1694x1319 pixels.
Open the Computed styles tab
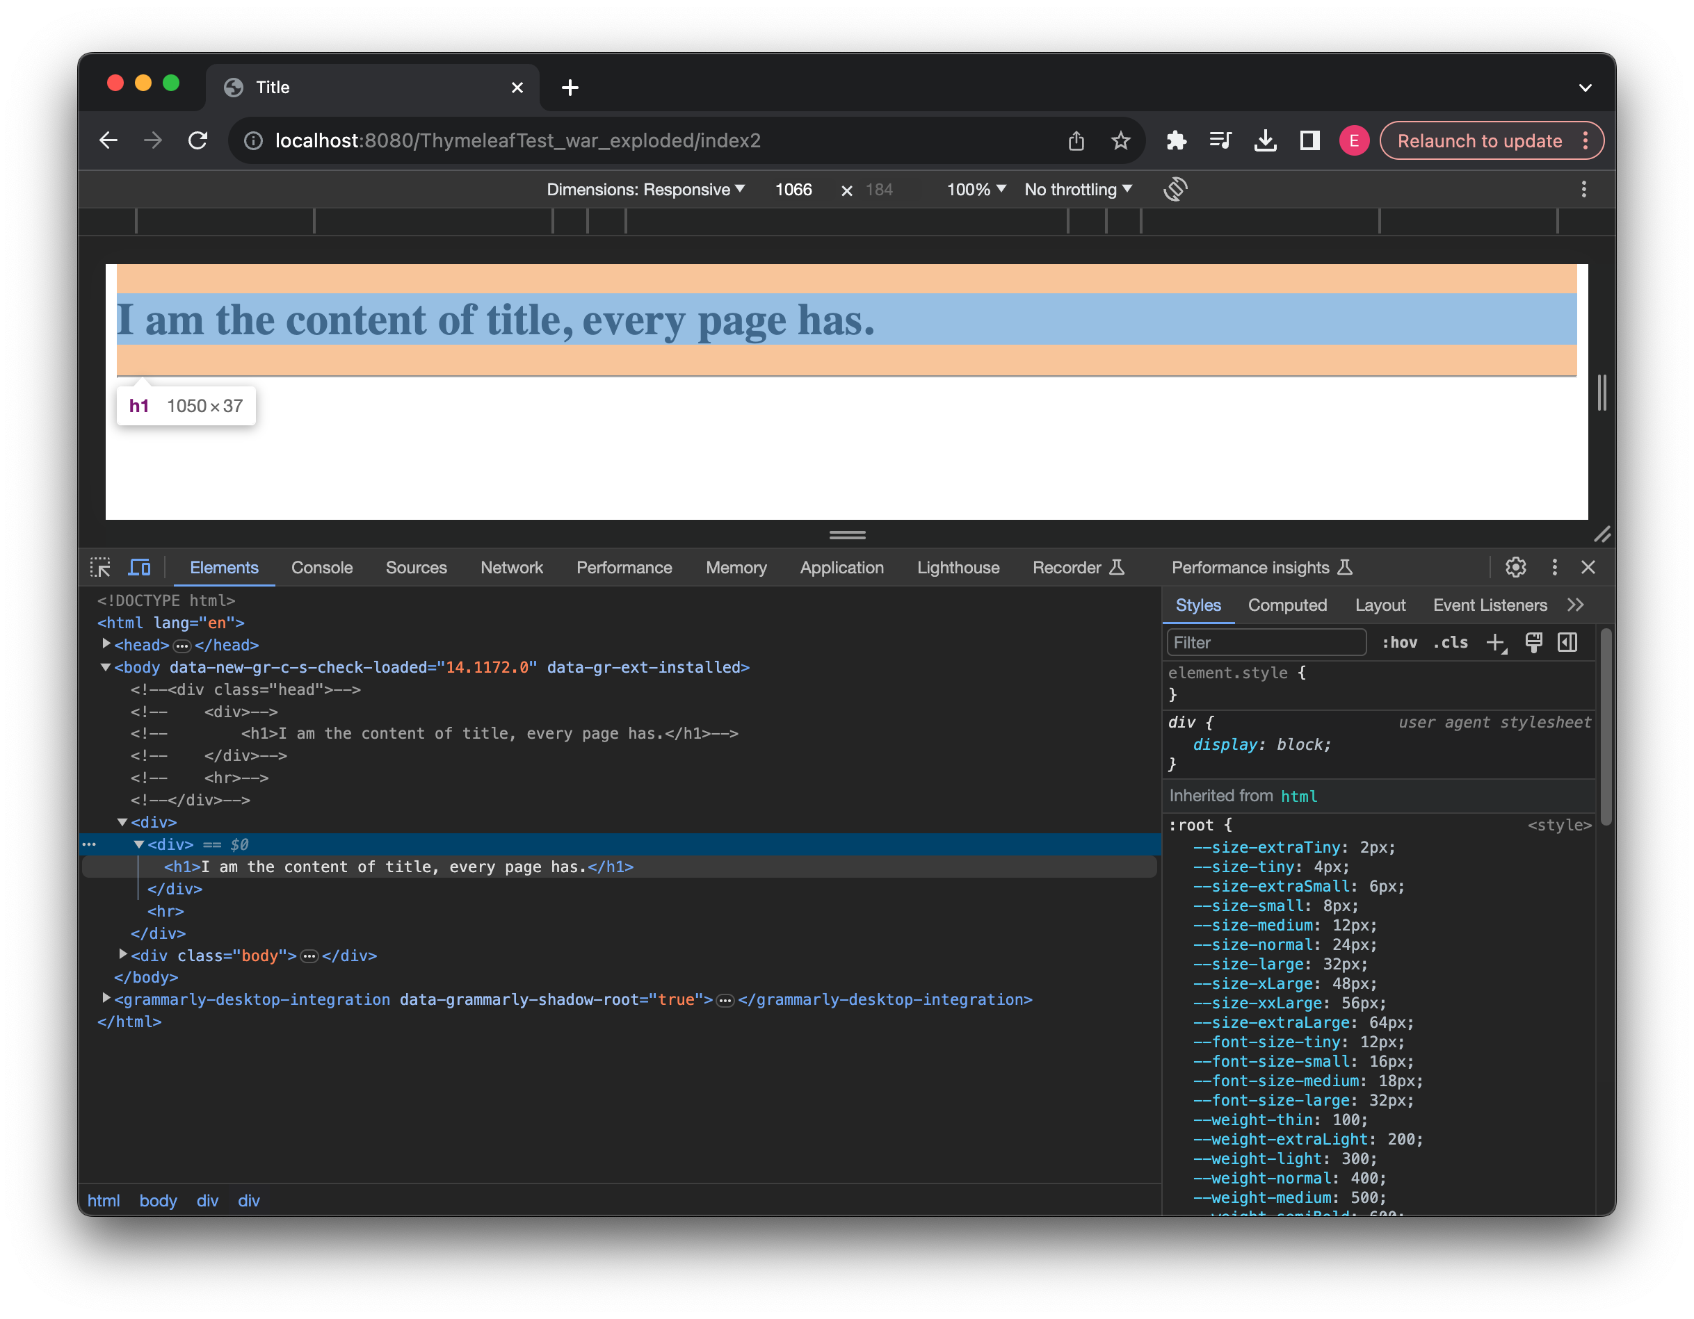[x=1288, y=605]
